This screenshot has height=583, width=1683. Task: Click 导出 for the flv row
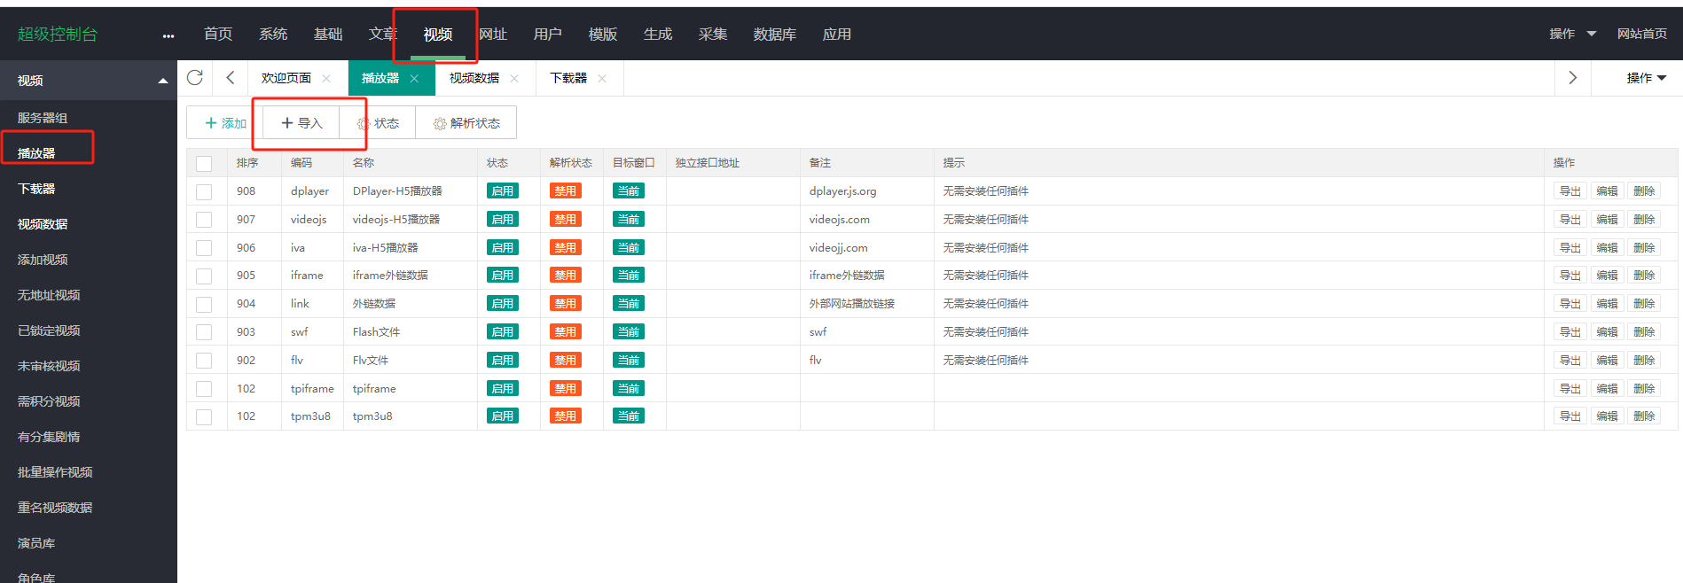(x=1570, y=361)
